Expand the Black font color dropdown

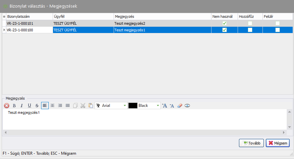click(x=158, y=106)
